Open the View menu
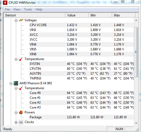Viewport: 141px width, 132px height. pyautogui.click(x=17, y=9)
